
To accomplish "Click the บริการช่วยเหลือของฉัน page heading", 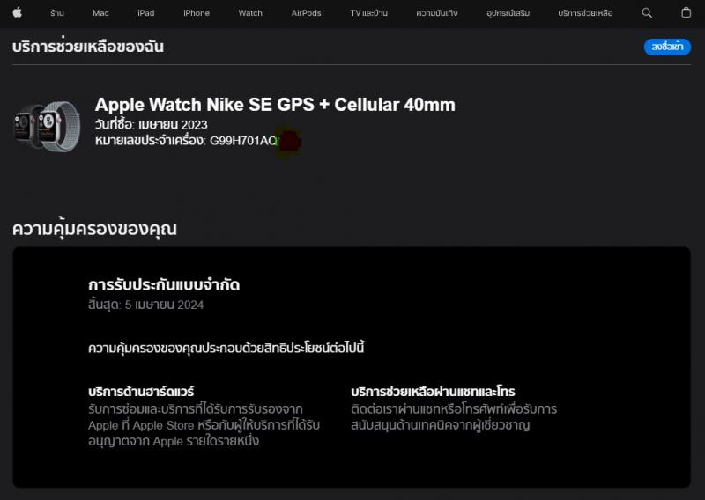I will pos(88,46).
